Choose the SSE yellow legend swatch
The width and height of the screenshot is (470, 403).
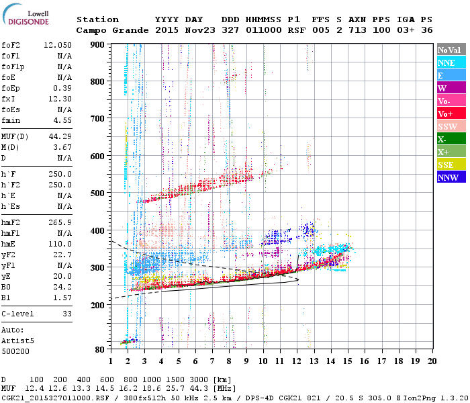pos(451,165)
